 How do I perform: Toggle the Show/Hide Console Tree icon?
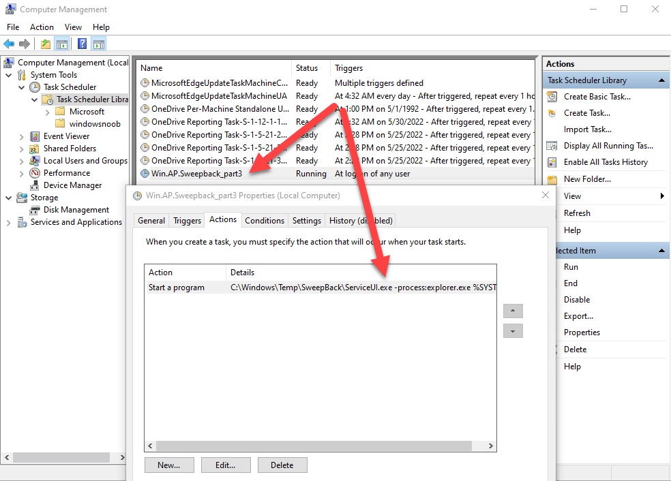pos(61,44)
